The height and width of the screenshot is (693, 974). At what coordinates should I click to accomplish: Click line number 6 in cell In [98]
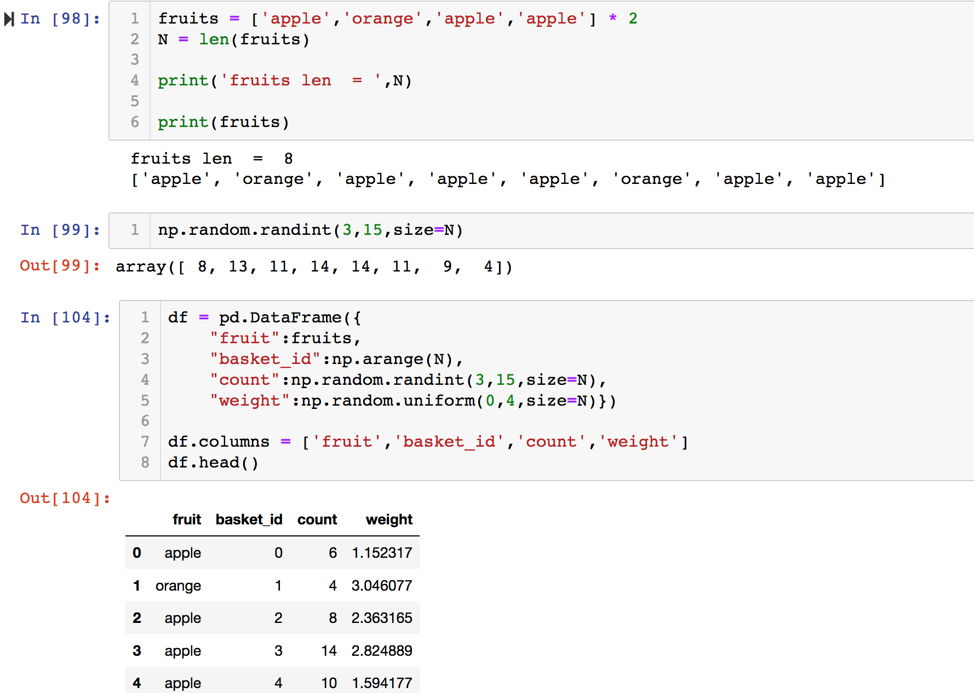(x=135, y=122)
